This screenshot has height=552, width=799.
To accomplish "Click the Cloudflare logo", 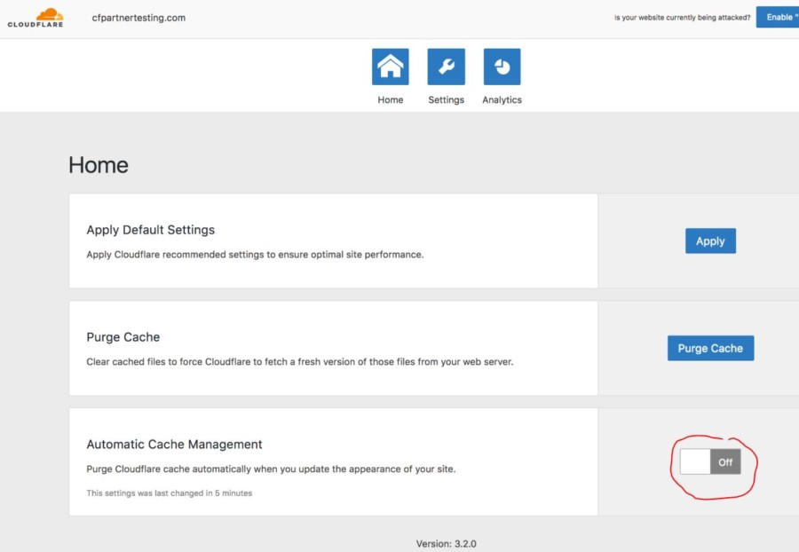I will click(x=36, y=18).
